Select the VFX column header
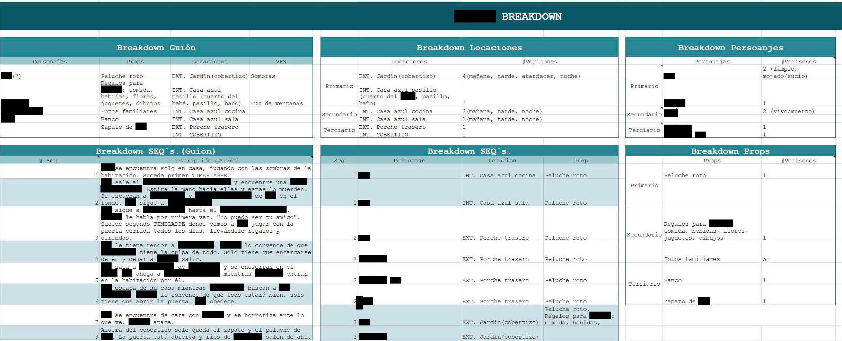842x341 pixels. tap(281, 62)
